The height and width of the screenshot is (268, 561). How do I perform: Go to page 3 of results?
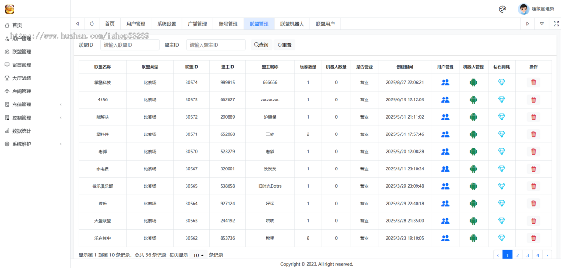[527, 255]
